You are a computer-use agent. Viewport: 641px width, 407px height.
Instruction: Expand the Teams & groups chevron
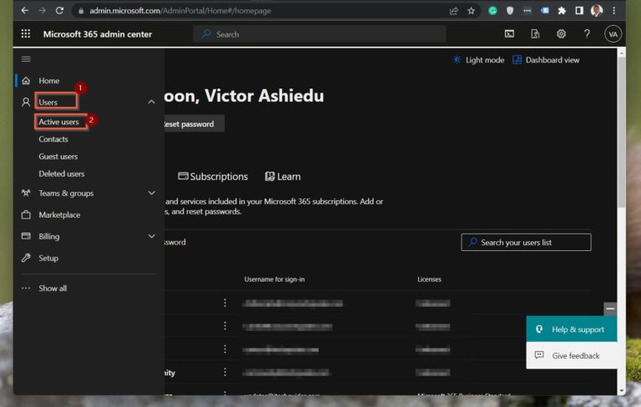pos(151,193)
